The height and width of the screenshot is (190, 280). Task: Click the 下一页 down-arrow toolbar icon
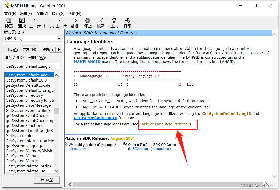click(48, 21)
